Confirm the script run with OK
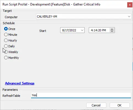This screenshot has height=110, width=133. click(x=120, y=105)
